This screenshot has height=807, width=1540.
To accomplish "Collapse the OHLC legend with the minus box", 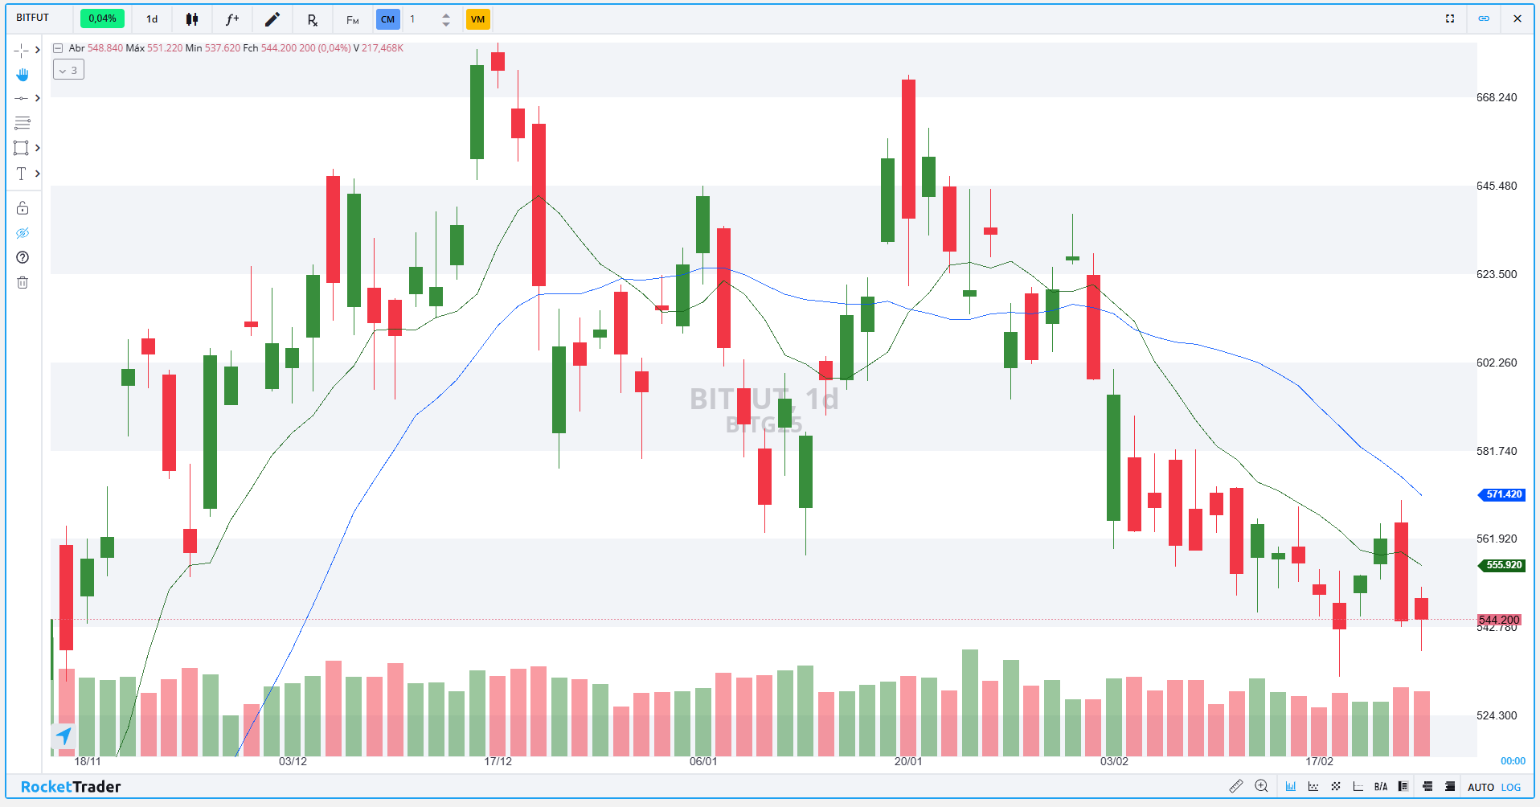I will pos(58,48).
